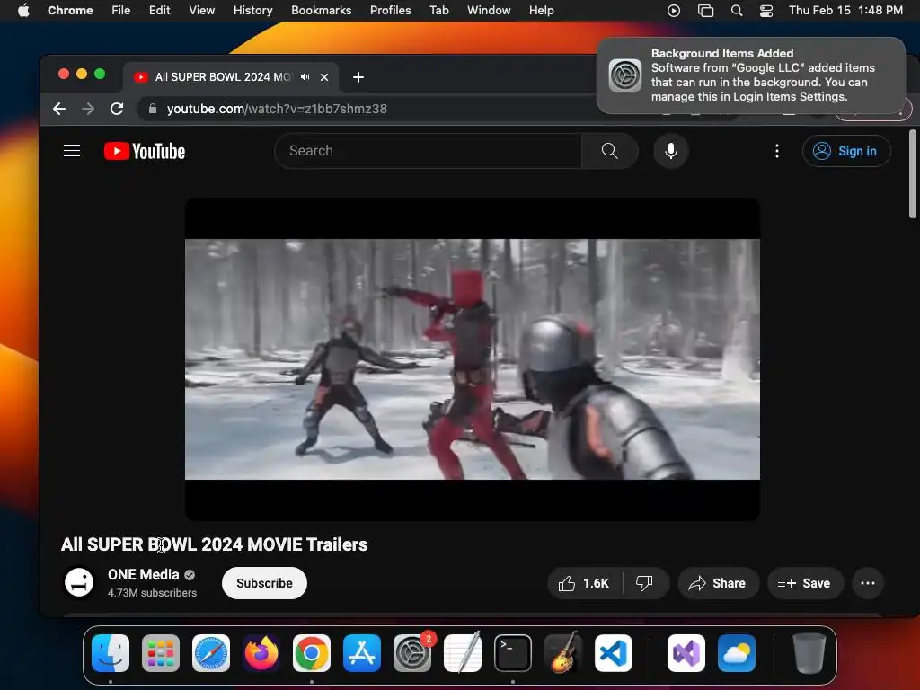Close the All SUPER BOWL 2024 tab

(x=323, y=77)
